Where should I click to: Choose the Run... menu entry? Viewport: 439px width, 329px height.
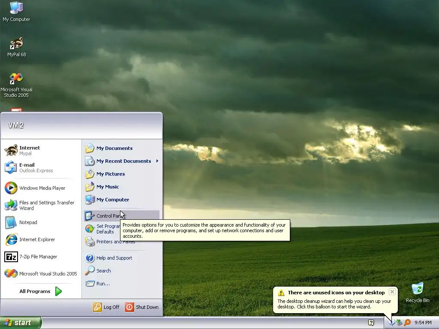point(121,284)
